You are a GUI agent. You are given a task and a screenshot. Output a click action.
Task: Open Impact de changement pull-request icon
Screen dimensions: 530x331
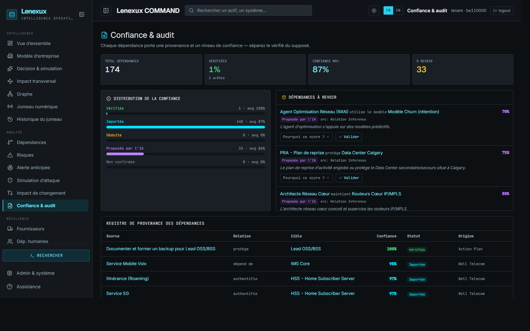10,193
